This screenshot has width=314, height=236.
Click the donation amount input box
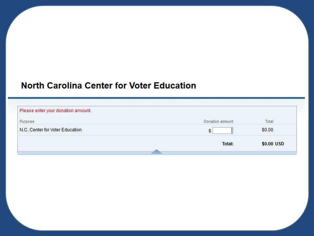pos(223,130)
